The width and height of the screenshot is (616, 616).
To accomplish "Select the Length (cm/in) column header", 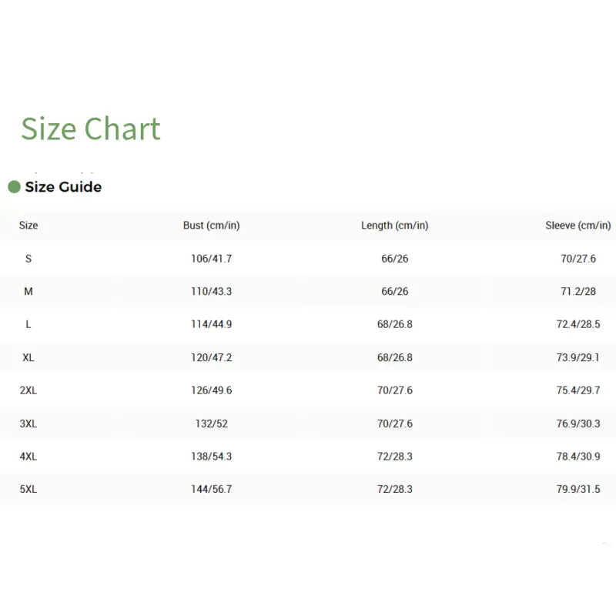I will click(x=394, y=226).
